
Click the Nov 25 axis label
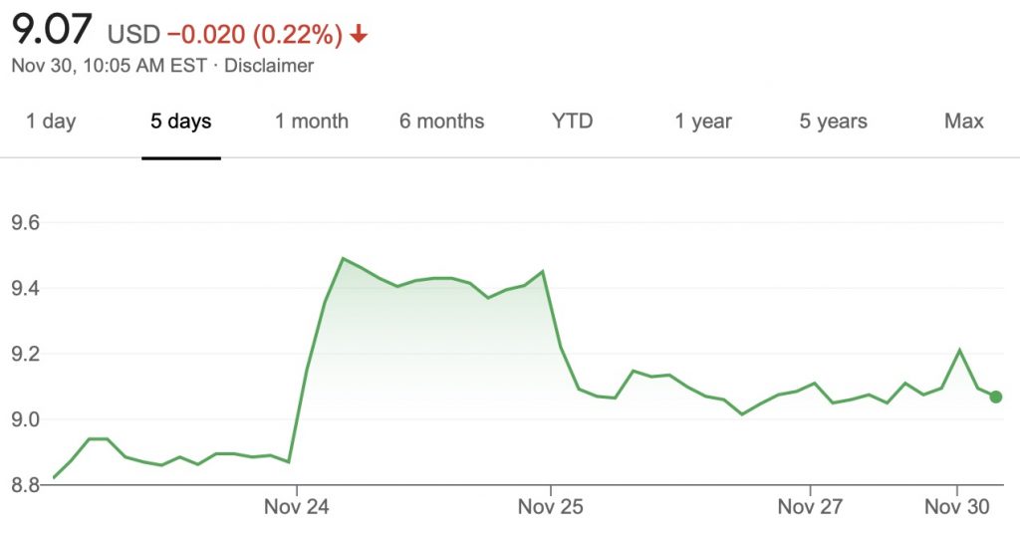click(x=551, y=507)
